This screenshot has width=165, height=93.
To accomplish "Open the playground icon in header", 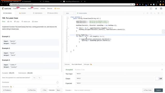I will coord(151,9).
